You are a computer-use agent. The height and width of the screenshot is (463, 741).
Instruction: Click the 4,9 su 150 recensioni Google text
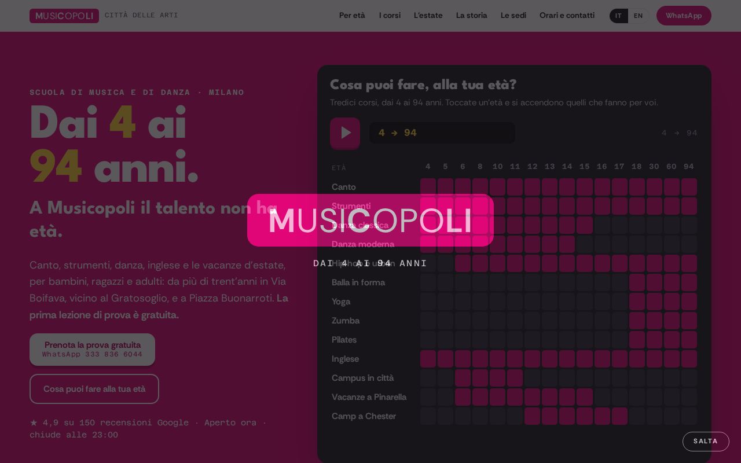pos(109,422)
